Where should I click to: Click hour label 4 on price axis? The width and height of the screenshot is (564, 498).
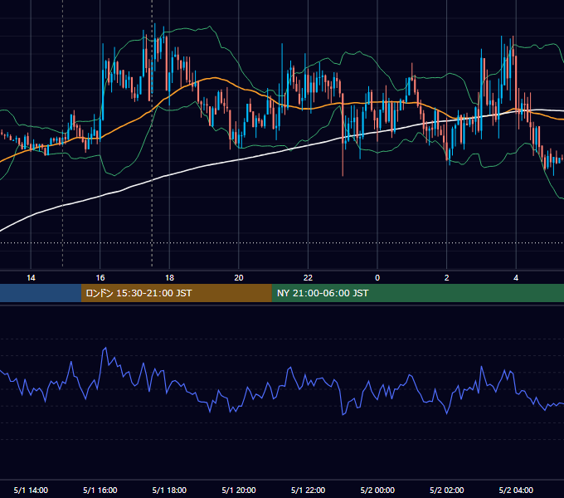click(516, 278)
